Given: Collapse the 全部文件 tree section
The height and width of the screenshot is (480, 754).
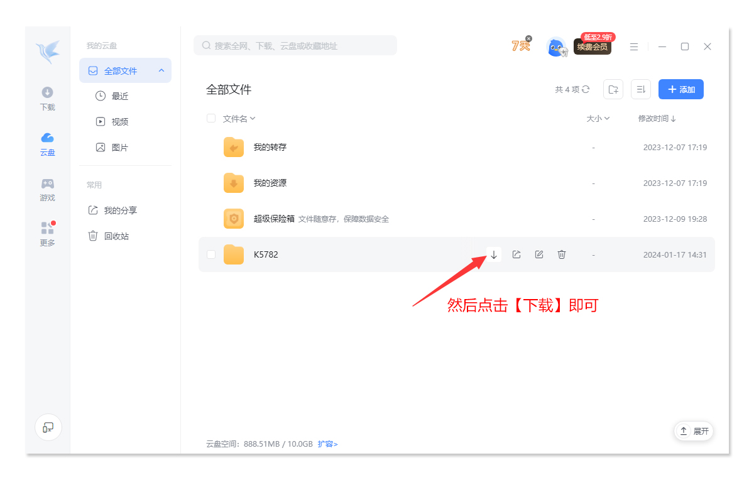Looking at the screenshot, I should pos(161,71).
